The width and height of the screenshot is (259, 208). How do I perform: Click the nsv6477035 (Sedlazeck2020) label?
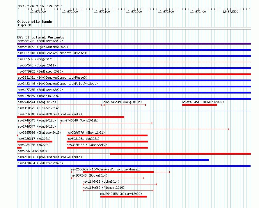(x=40, y=90)
